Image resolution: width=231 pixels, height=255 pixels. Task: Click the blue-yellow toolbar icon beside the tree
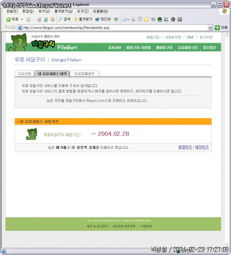[x=166, y=19]
